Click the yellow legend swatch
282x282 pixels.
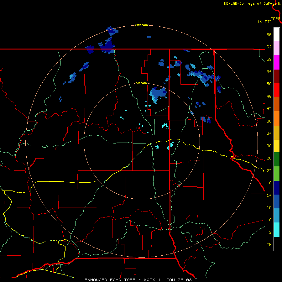(277, 146)
